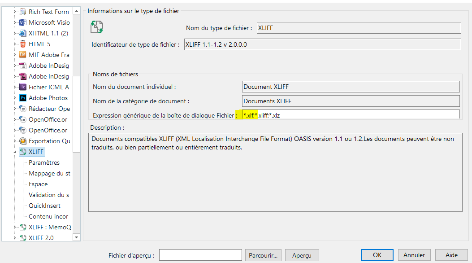The image size is (472, 263).
Task: Click the Parcourir button
Action: click(x=263, y=255)
